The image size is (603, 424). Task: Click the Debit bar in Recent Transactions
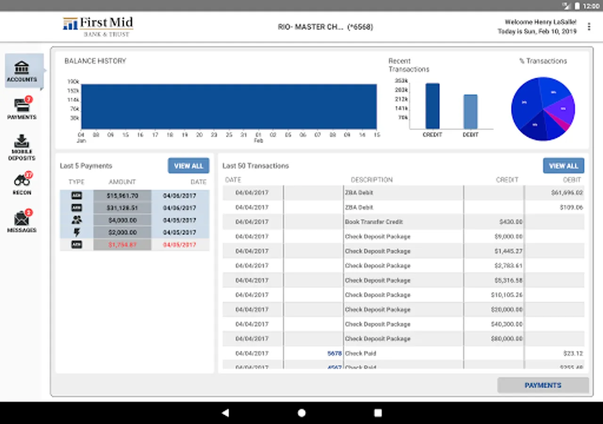tap(471, 112)
